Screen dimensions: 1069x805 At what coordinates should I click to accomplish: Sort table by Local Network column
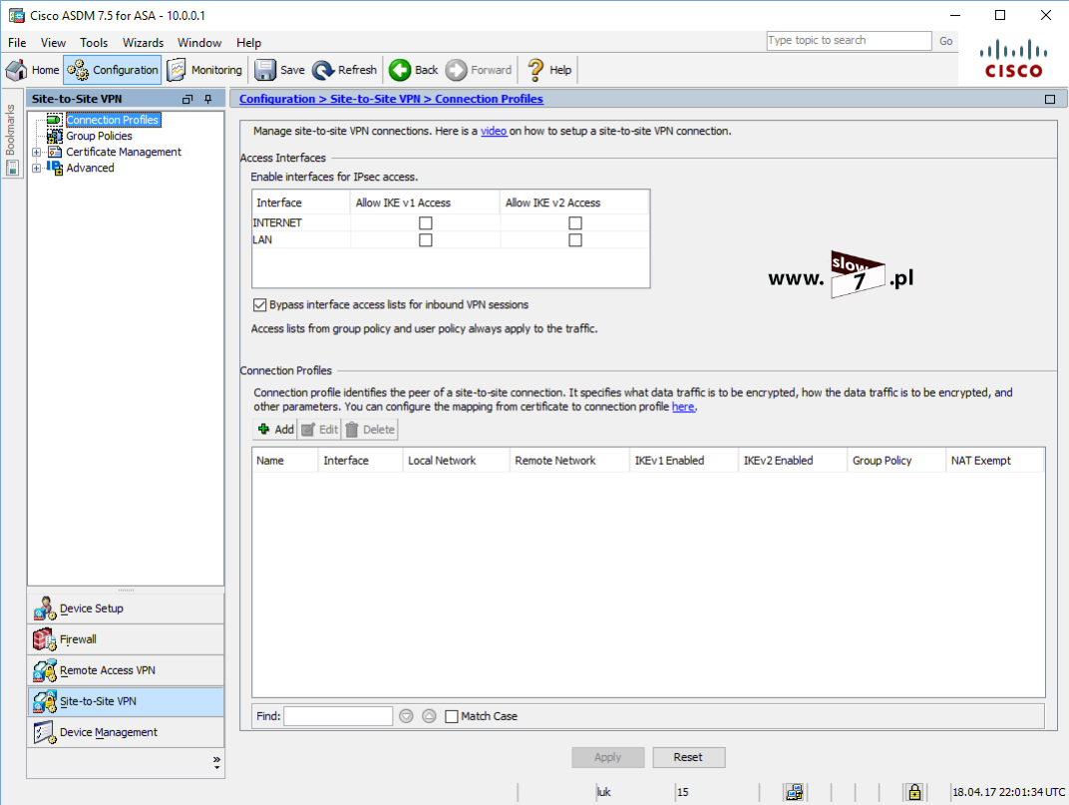click(456, 461)
